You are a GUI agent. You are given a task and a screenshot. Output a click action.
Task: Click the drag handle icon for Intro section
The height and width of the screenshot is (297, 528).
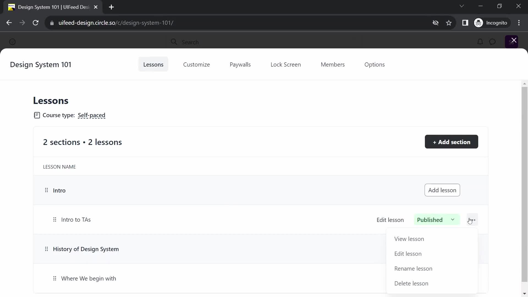pos(46,190)
